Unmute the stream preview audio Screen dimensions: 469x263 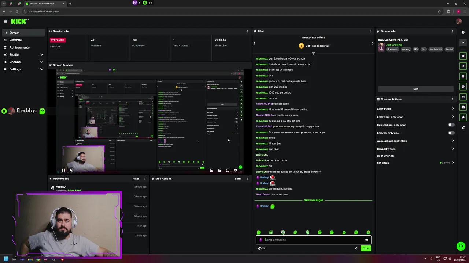pos(71,170)
